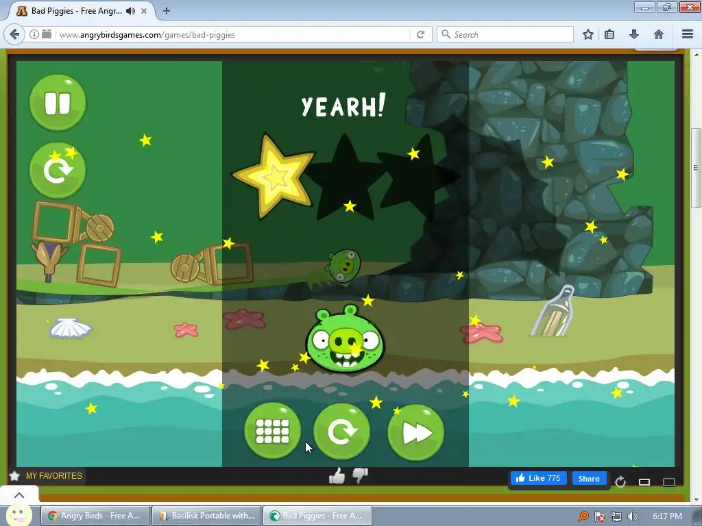Click the taskbar clock 6:17 PM
The width and height of the screenshot is (702, 526).
pos(667,516)
